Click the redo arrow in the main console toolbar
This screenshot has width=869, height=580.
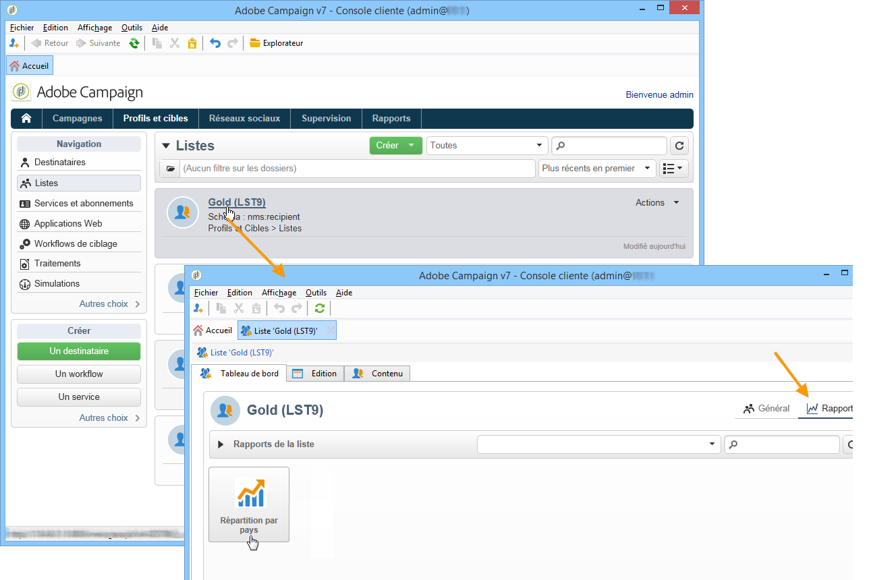click(233, 43)
